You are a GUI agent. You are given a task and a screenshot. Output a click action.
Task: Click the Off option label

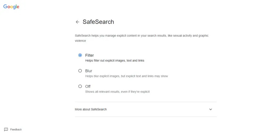point(88,86)
